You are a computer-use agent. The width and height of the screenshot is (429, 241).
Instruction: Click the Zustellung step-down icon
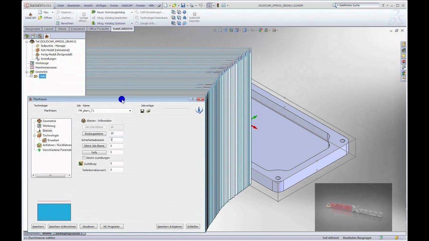click(81, 164)
